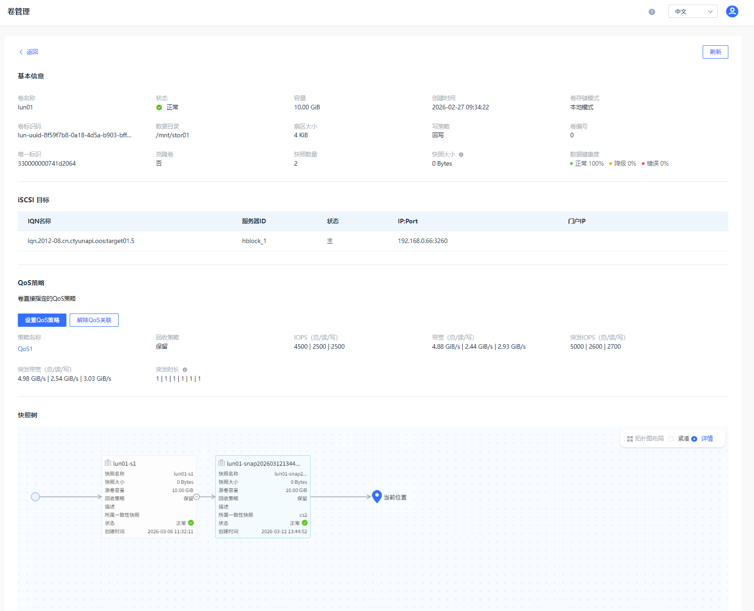Click the 解除QoS关联 button
The image size is (754, 611).
coord(94,320)
